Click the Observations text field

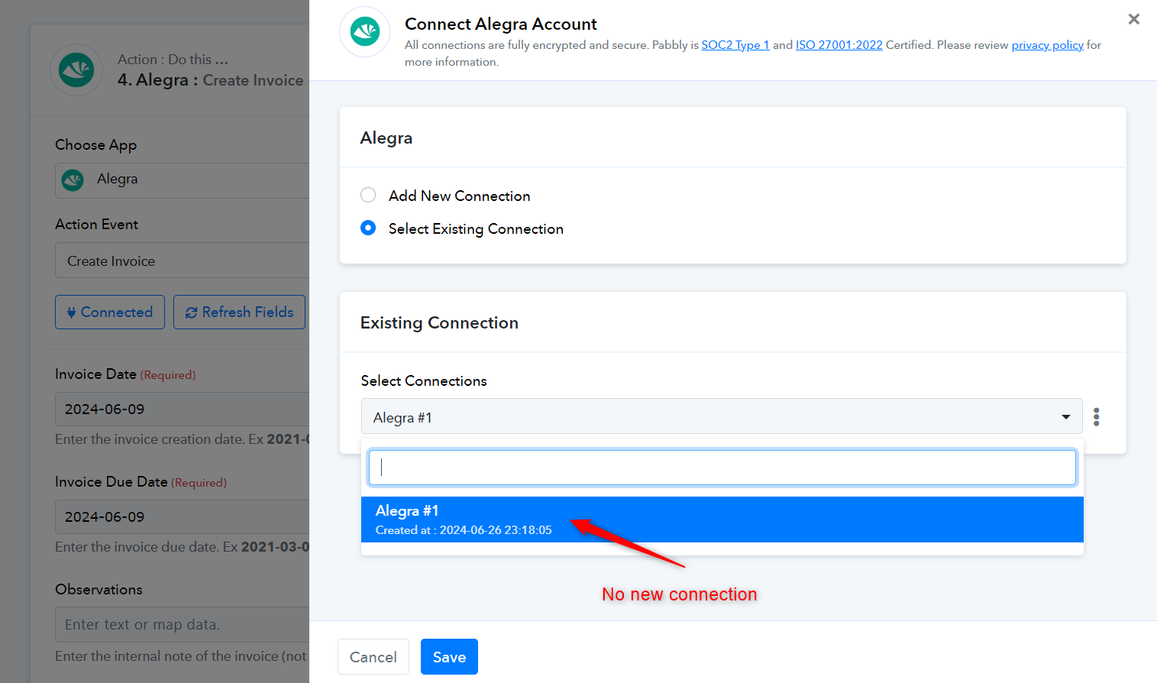(183, 624)
